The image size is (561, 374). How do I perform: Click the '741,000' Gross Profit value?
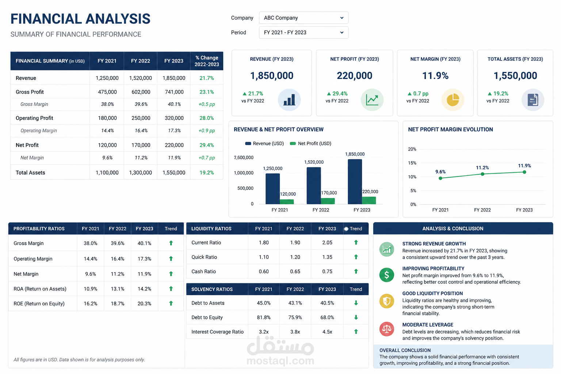pyautogui.click(x=174, y=92)
